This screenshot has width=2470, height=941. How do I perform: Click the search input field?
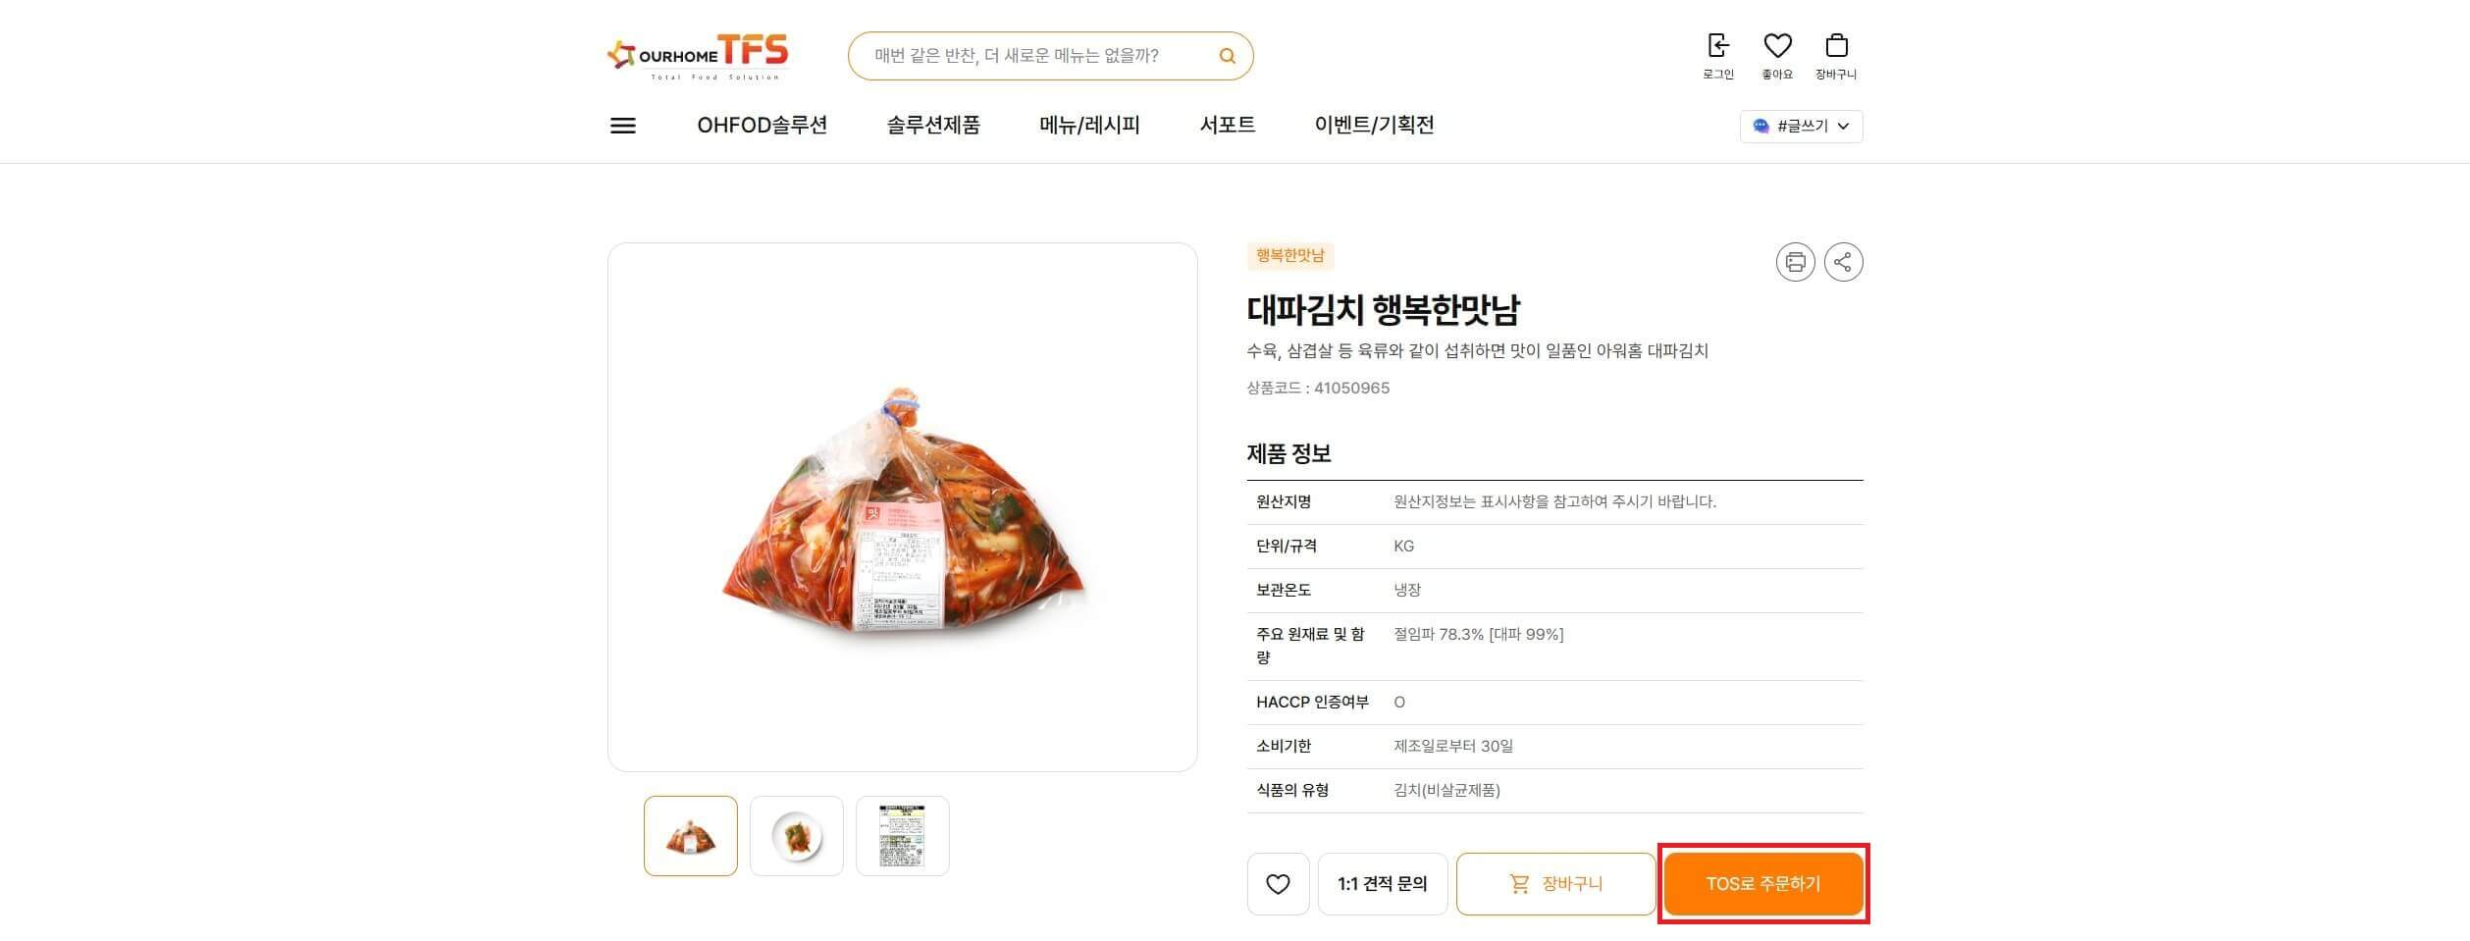[1040, 56]
